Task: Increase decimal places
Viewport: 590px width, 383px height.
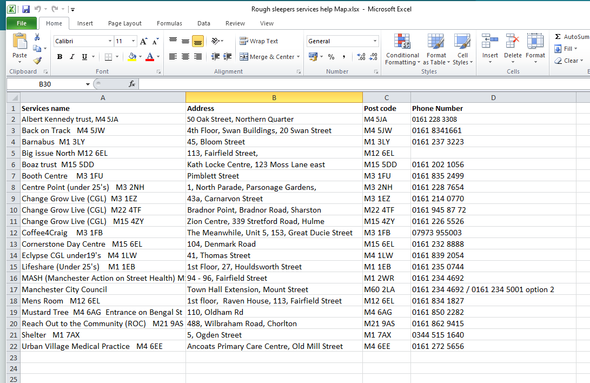Action: coord(361,57)
